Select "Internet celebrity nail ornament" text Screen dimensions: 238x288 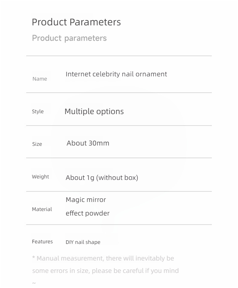click(116, 74)
